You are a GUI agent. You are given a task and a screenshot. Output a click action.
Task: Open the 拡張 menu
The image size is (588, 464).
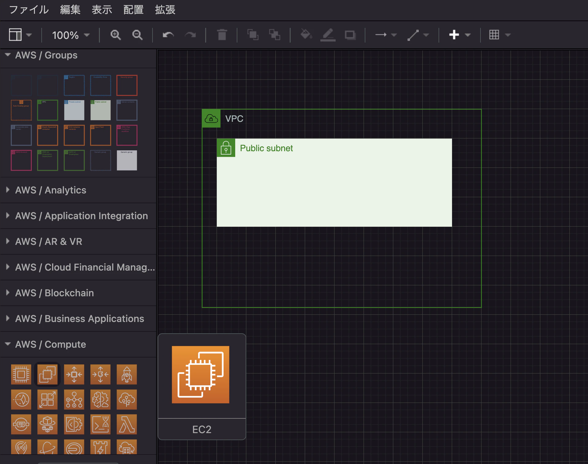coord(165,10)
